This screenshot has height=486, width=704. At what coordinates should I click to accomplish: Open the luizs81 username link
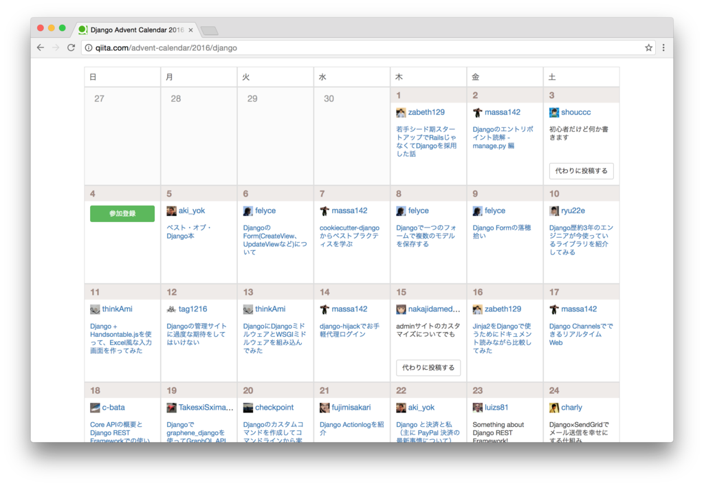click(x=496, y=408)
